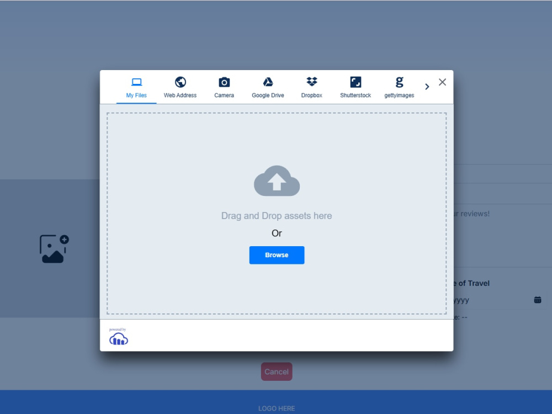
Task: Select the gettyimages source icon
Action: [x=399, y=82]
